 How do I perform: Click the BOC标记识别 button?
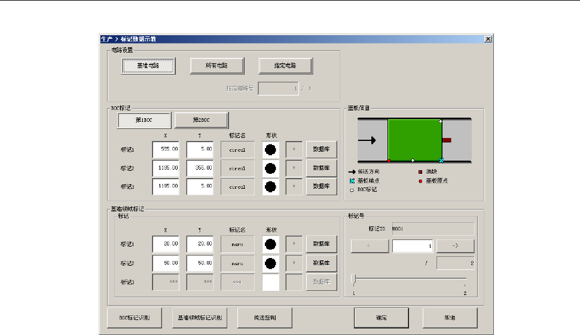[135, 318]
